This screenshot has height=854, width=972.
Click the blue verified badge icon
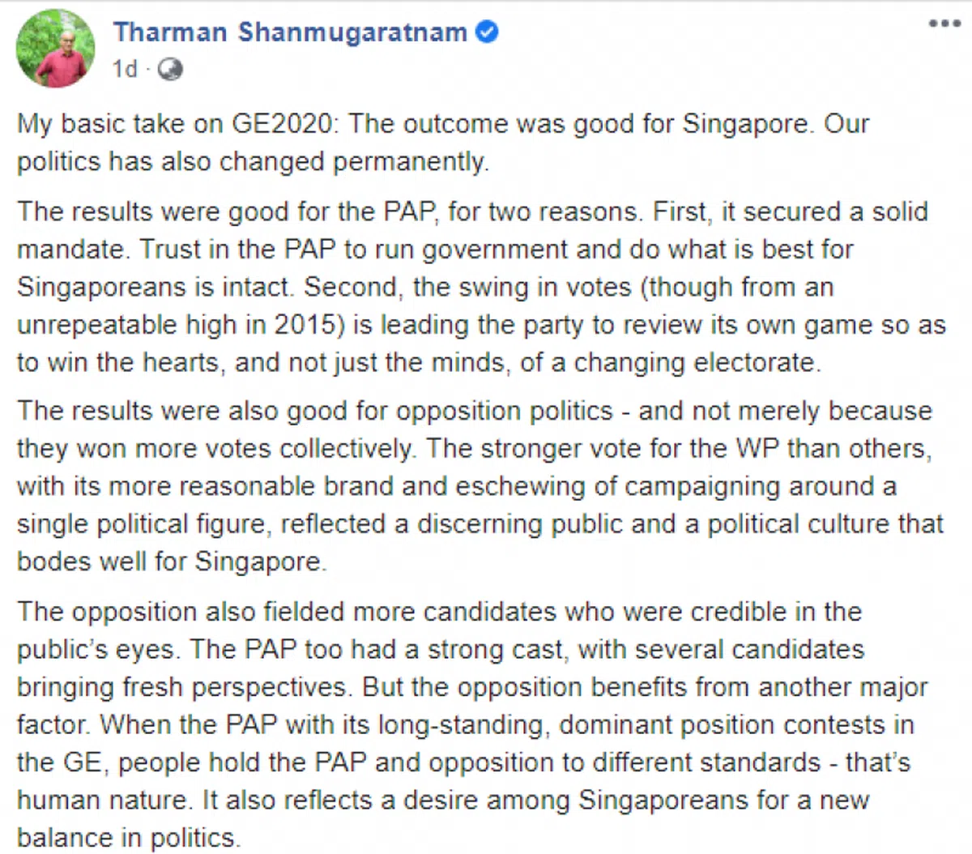tap(487, 32)
